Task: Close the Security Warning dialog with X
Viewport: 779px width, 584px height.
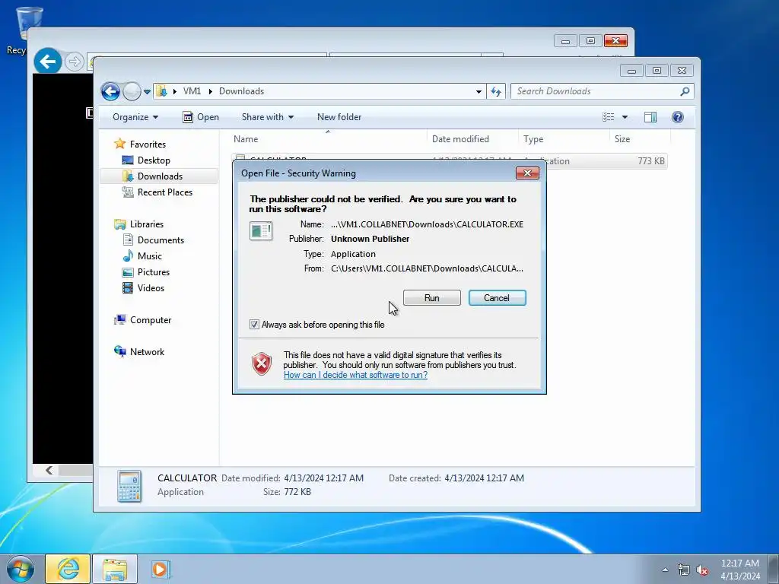Action: point(527,173)
